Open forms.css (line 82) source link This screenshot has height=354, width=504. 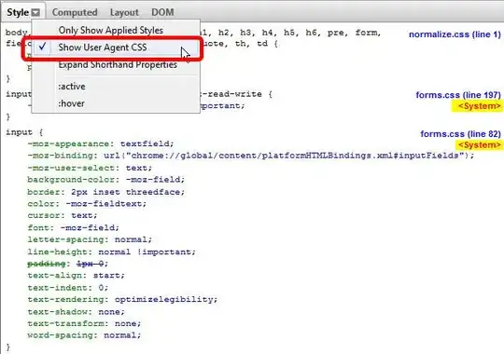[460, 134]
